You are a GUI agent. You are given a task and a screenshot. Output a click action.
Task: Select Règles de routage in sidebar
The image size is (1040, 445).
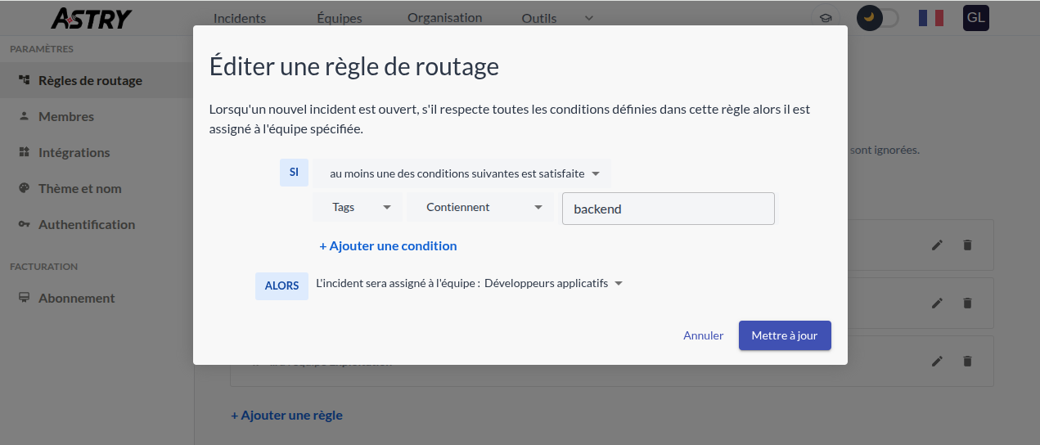coord(96,80)
